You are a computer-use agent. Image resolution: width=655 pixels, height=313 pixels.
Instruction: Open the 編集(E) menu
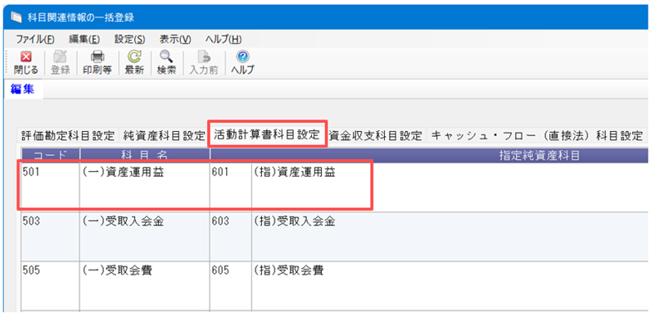(84, 39)
